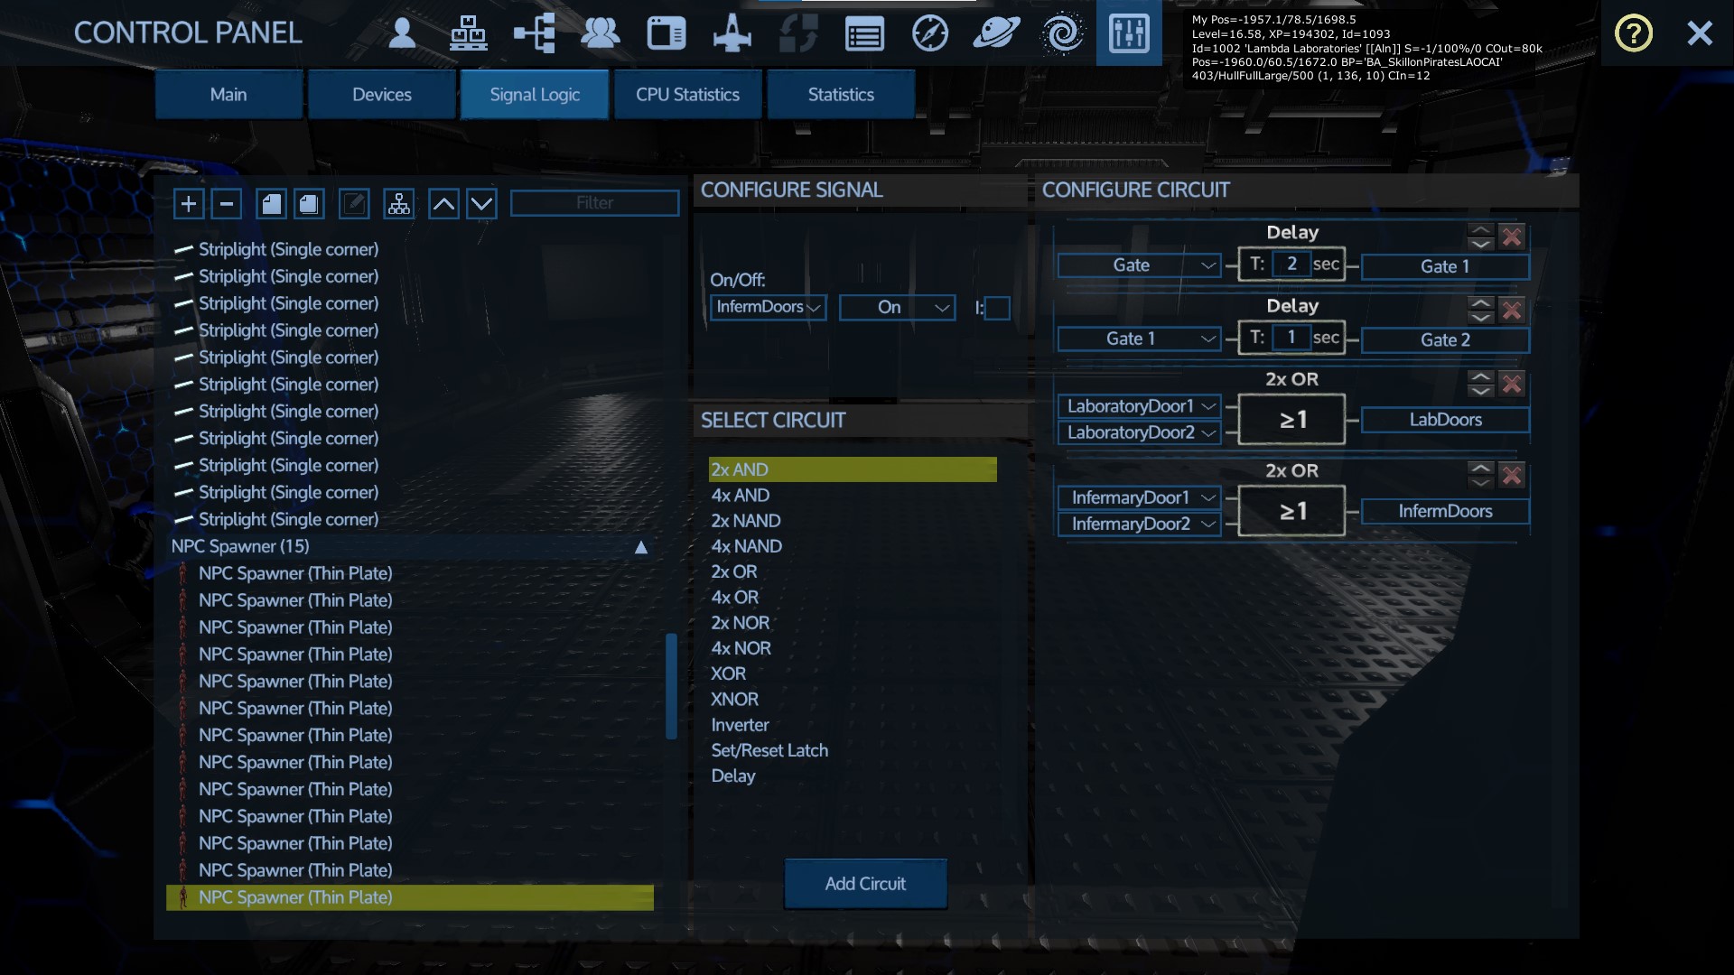The image size is (1734, 975).
Task: Click the Filter input field
Action: click(594, 203)
